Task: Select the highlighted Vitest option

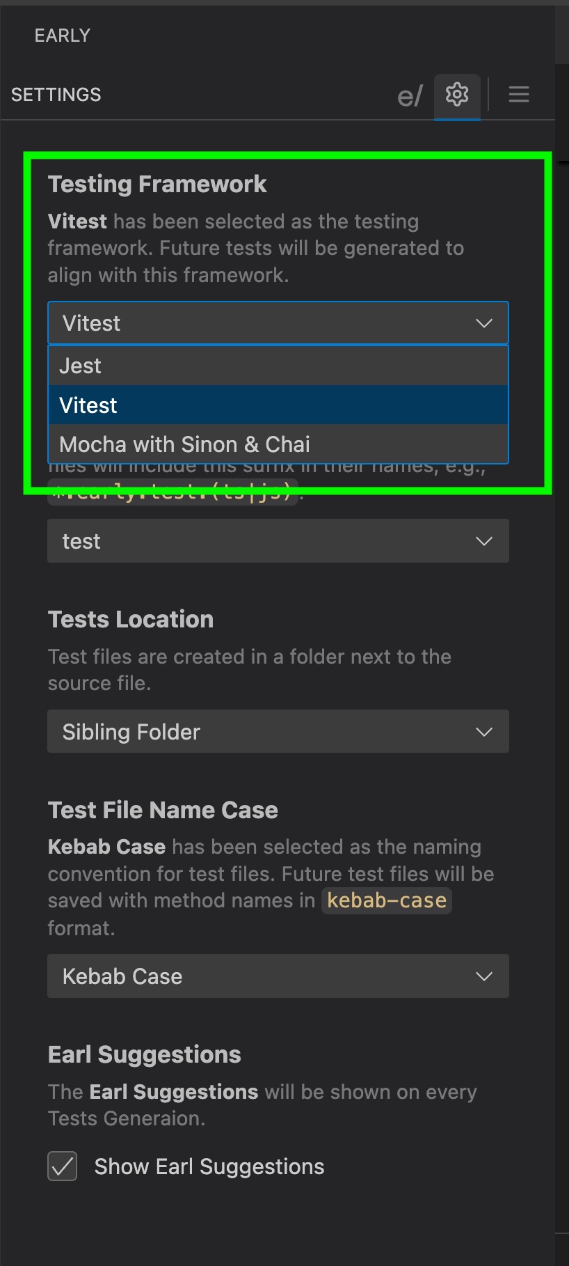Action: (x=278, y=405)
